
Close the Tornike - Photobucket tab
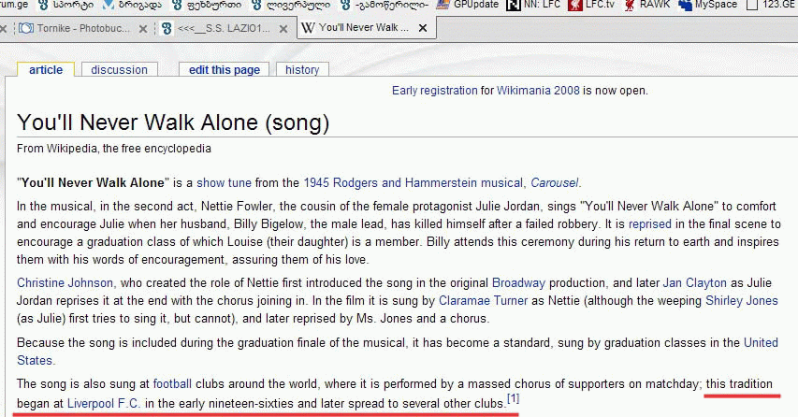142,28
